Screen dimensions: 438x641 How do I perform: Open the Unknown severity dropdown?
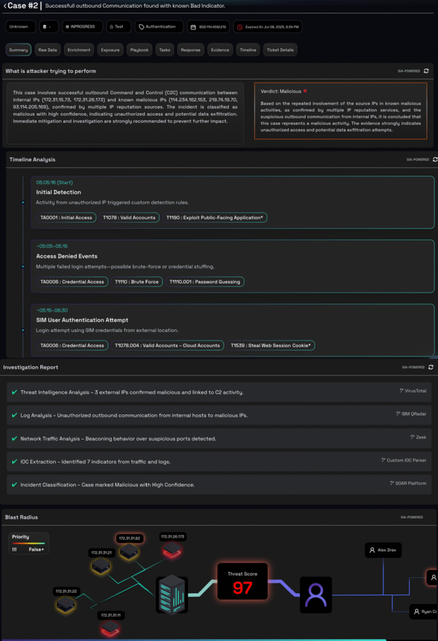(19, 27)
